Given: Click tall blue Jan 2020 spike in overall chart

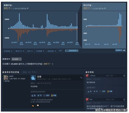Looking at the screenshot, I should tap(47, 21).
